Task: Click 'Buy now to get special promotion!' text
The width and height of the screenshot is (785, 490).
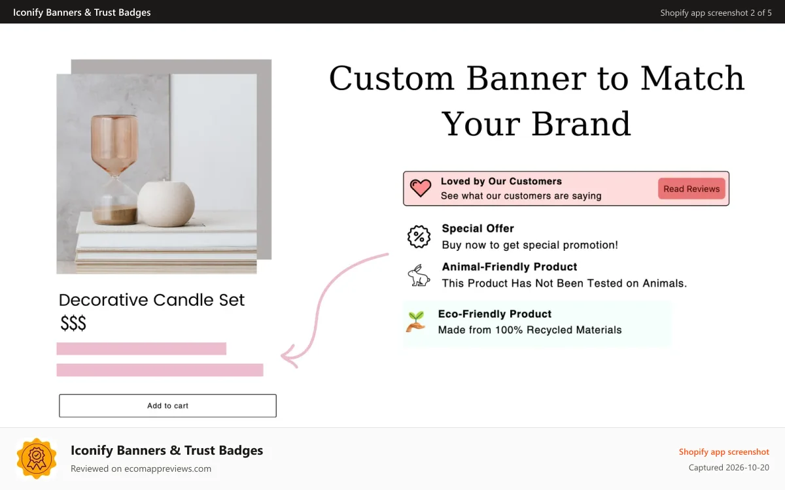Action: tap(530, 245)
